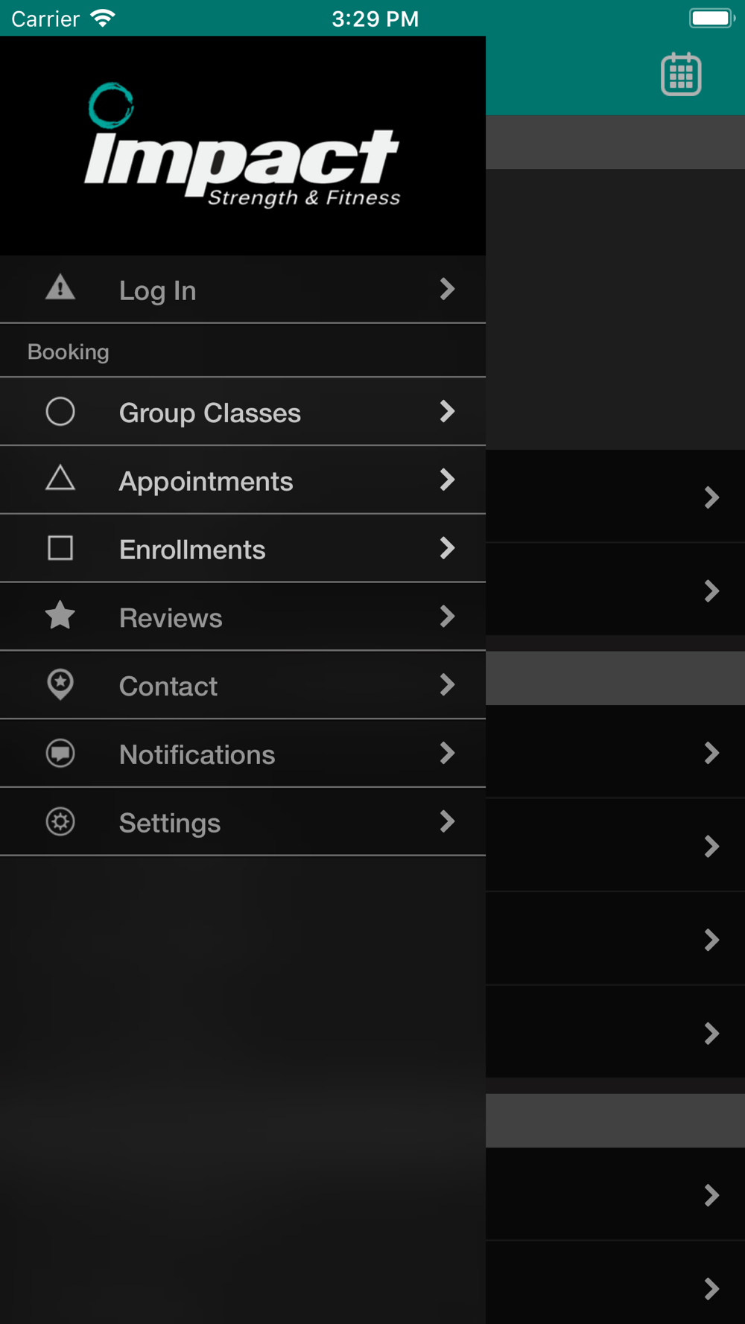Click the chevron on the Settings row
This screenshot has width=745, height=1324.
(x=447, y=821)
